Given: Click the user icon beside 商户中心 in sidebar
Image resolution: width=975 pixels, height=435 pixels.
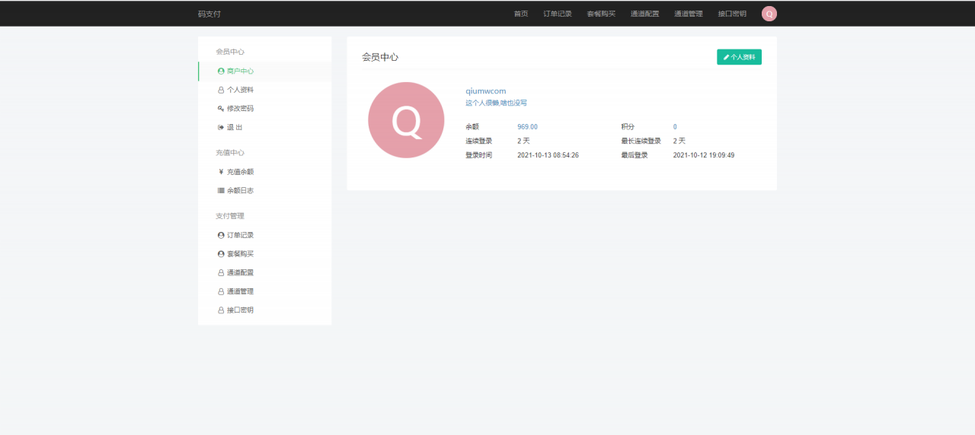Looking at the screenshot, I should point(221,71).
